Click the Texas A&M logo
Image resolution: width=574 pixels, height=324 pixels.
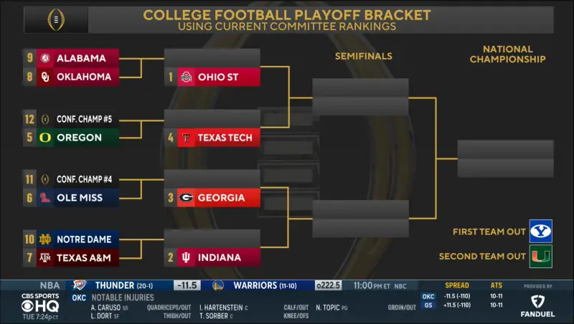point(46,257)
